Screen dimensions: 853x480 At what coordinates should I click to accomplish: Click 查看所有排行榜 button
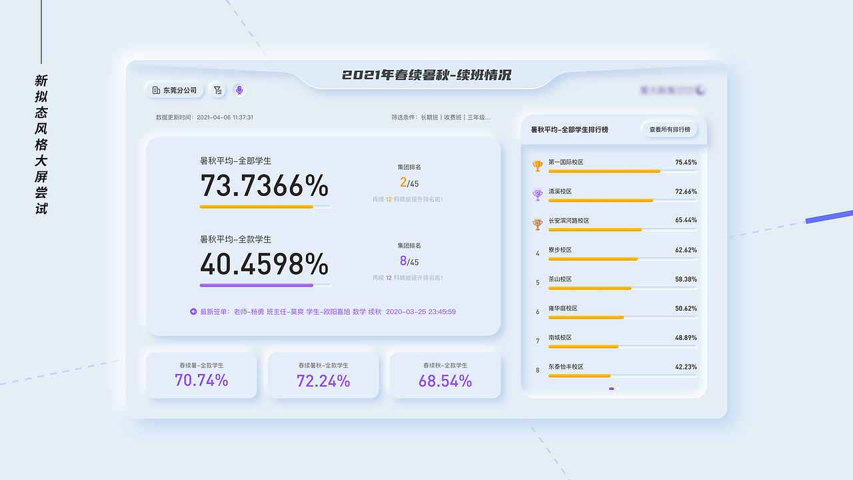pos(670,129)
